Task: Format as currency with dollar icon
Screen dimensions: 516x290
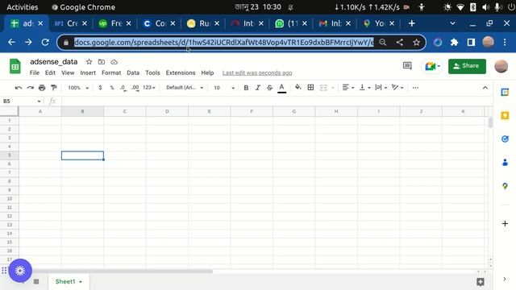Action: (x=100, y=88)
